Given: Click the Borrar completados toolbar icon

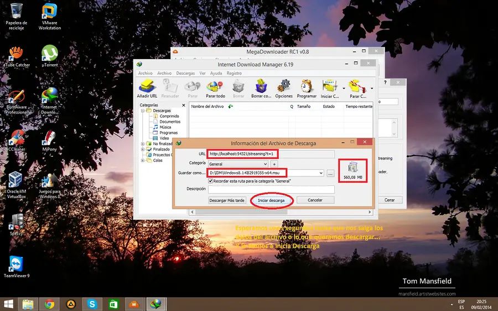Looking at the screenshot, I should (261, 89).
